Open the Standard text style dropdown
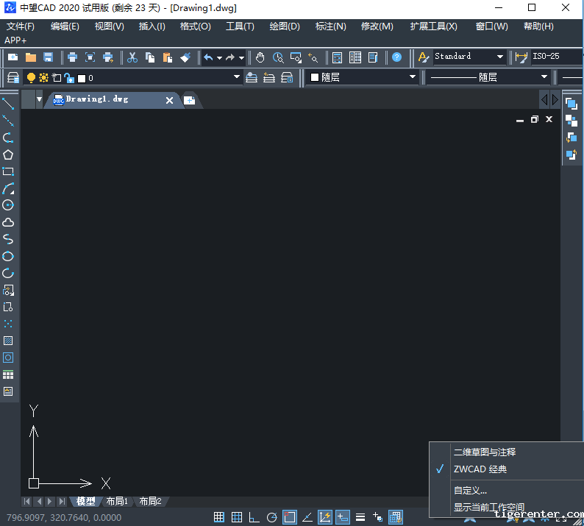The width and height of the screenshot is (584, 526). (x=500, y=57)
